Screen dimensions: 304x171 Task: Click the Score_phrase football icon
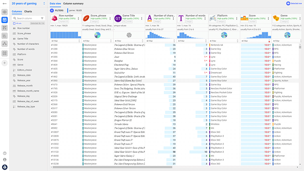point(86,19)
